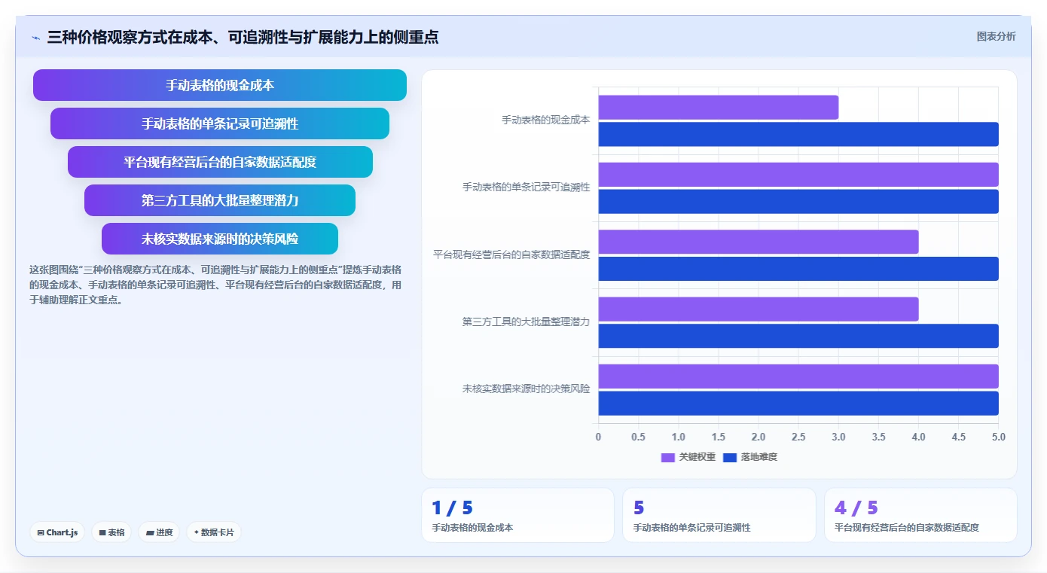Click the main heading 三种价格观察方式
This screenshot has width=1047, height=573.
pyautogui.click(x=243, y=37)
